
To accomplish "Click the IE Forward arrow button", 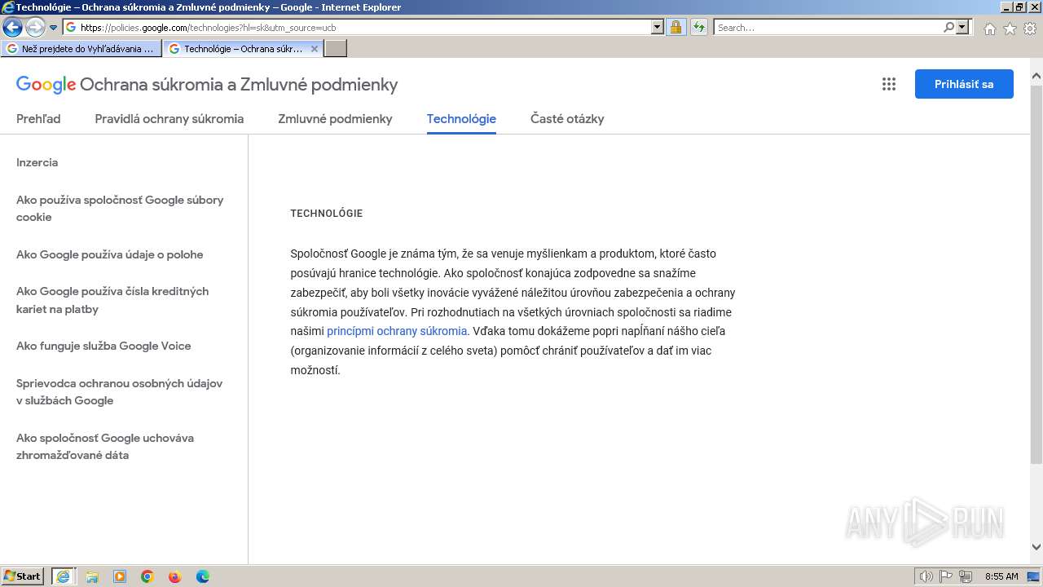I will coord(35,27).
